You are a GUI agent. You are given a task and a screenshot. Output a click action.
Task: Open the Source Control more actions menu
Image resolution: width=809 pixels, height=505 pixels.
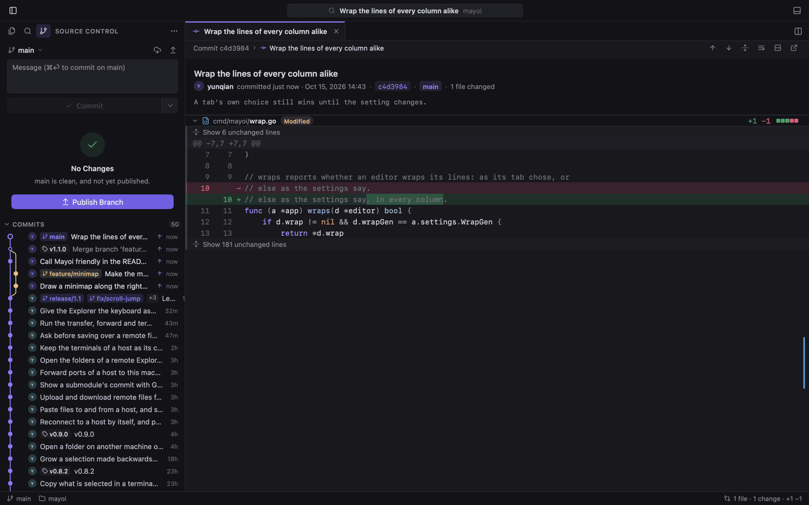click(x=174, y=31)
